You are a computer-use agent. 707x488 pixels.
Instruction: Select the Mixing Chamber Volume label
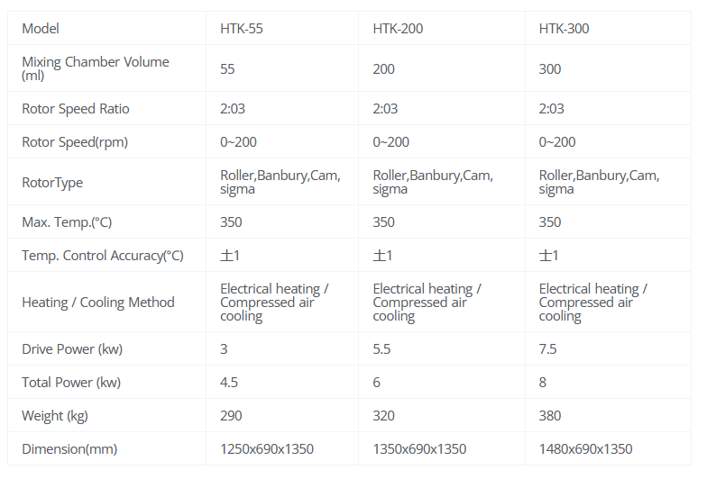click(95, 68)
